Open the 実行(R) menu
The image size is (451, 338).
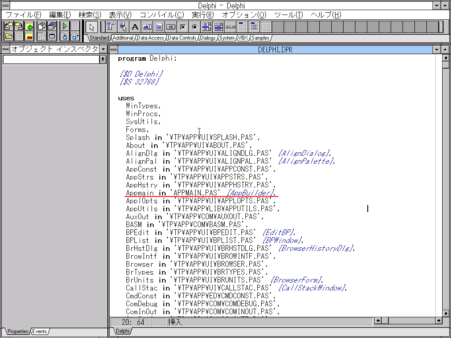point(203,15)
